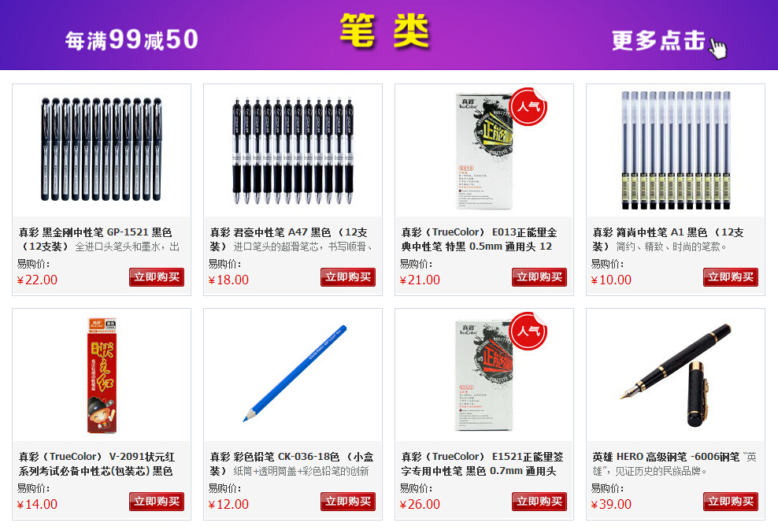Buy the ¥12.00 colored pencil set
This screenshot has width=778, height=530.
348,501
